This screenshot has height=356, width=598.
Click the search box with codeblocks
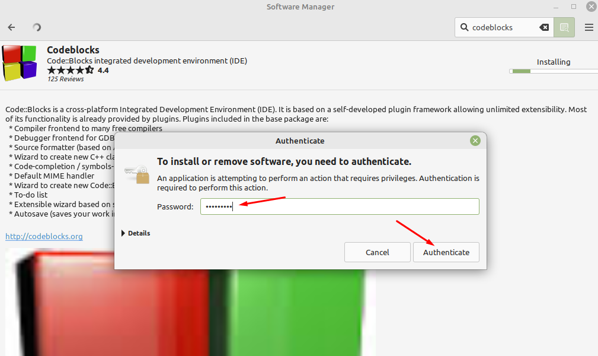(504, 27)
